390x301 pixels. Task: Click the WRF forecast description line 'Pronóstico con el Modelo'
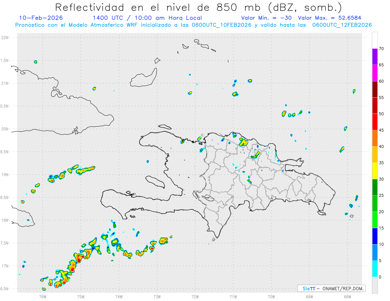(x=193, y=25)
